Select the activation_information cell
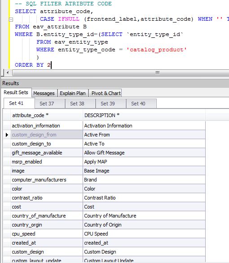 pos(47,126)
